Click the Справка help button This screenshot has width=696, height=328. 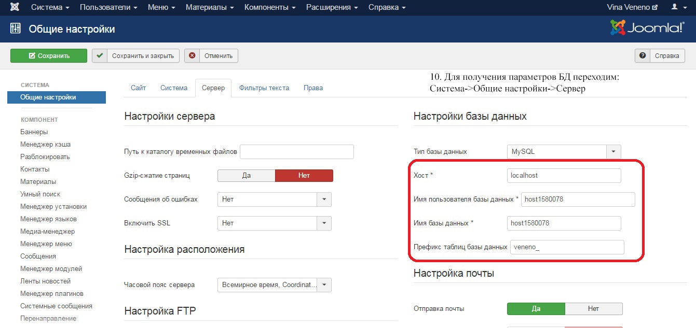[x=660, y=55]
